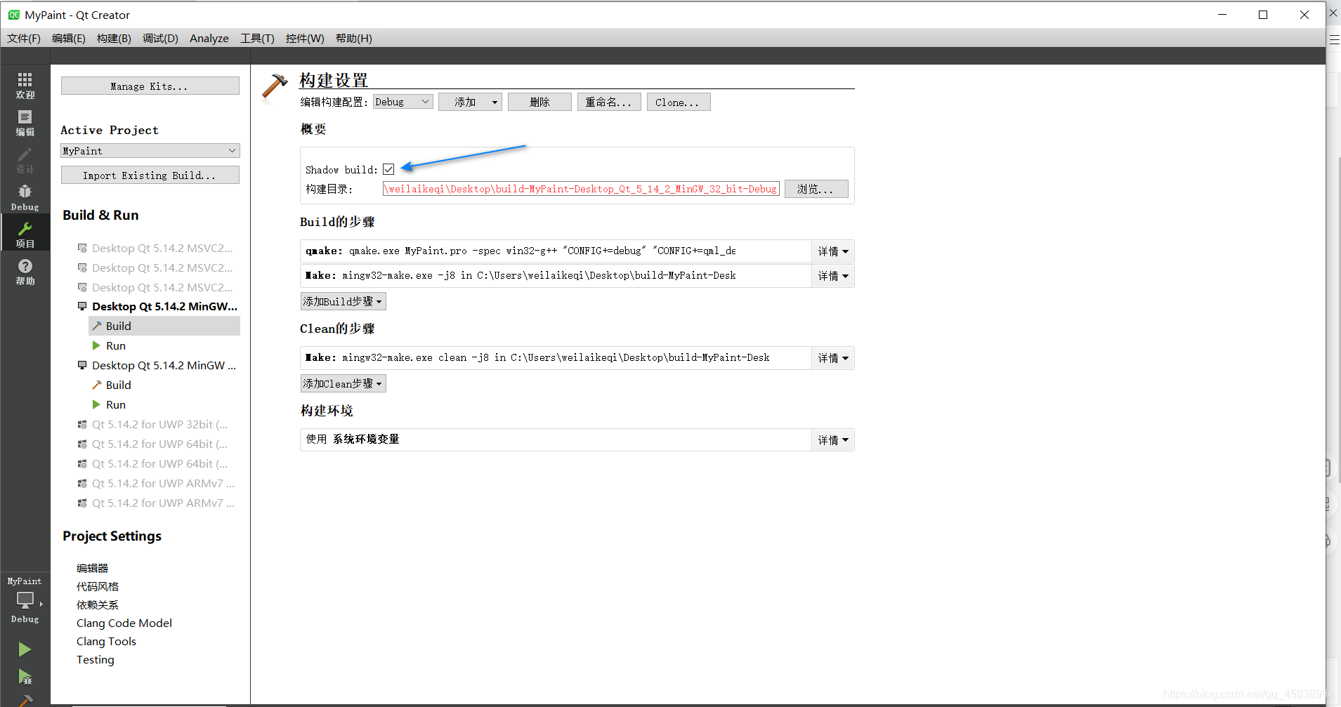Viewport: 1341px width, 707px height.
Task: Click icon of Qt 5.14.2 for UWP 32bit
Action: [82, 424]
